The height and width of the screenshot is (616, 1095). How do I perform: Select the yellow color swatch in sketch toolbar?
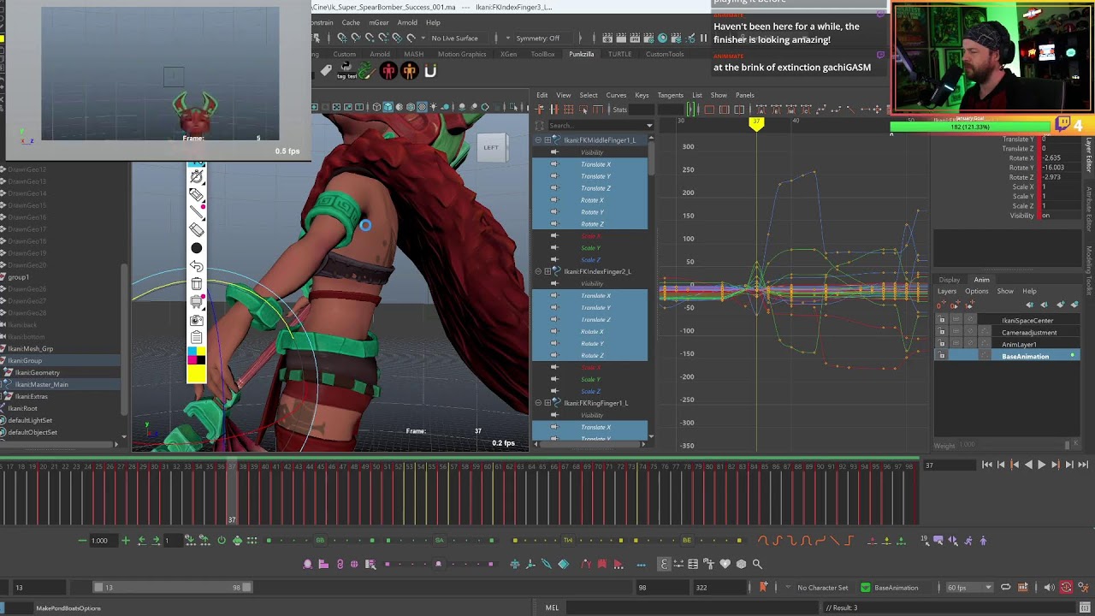pyautogui.click(x=196, y=374)
